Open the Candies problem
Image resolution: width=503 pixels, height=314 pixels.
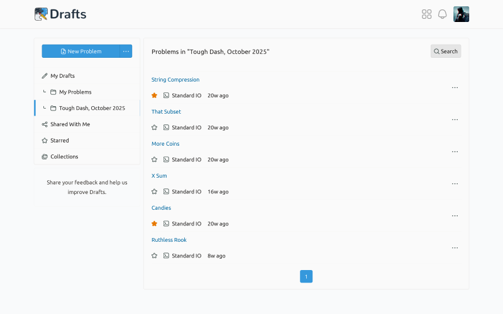tap(161, 208)
